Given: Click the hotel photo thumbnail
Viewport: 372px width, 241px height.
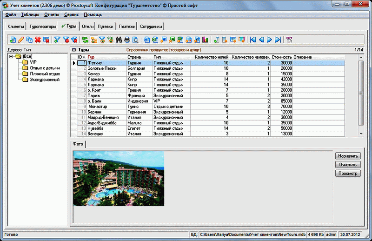Looking at the screenshot, I should (119, 178).
